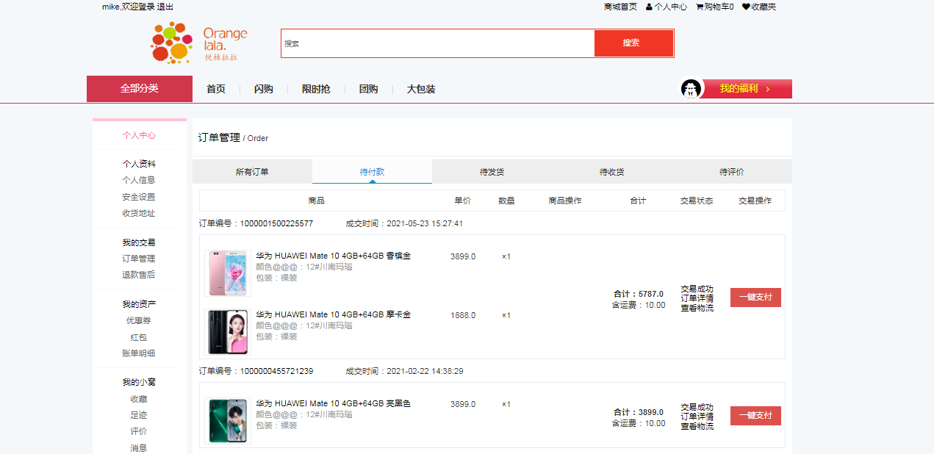
Task: Go to 首页 in navigation bar
Action: click(216, 89)
